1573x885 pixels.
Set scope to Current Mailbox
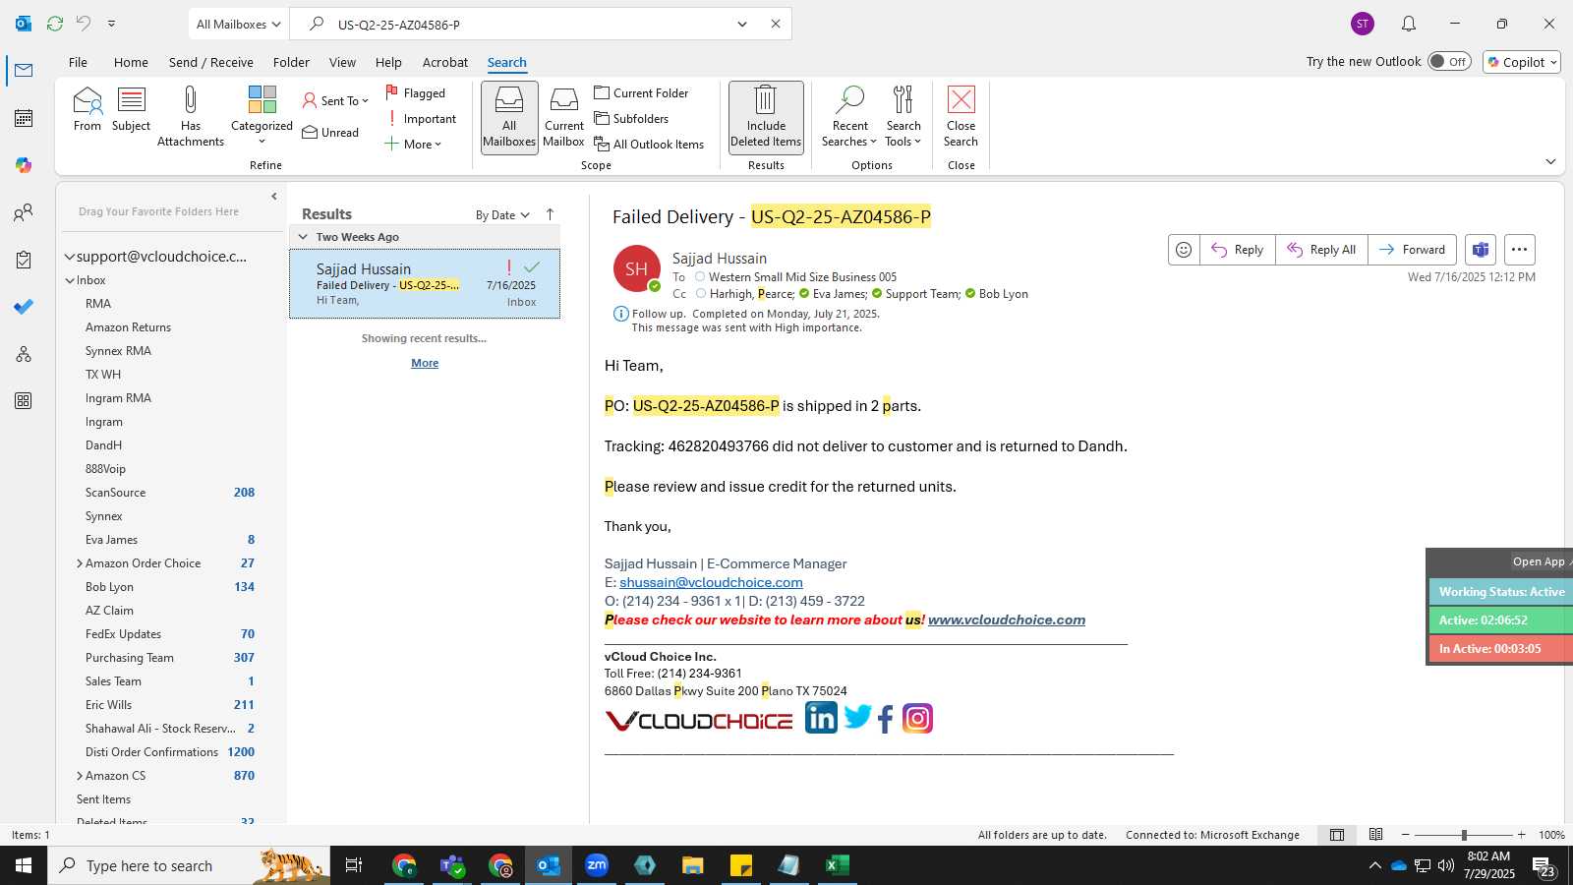click(x=563, y=116)
